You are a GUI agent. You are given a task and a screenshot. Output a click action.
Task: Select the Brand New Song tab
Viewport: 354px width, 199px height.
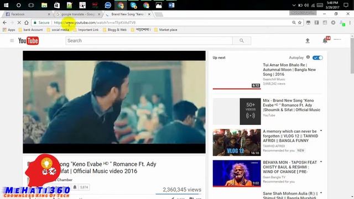(x=128, y=14)
